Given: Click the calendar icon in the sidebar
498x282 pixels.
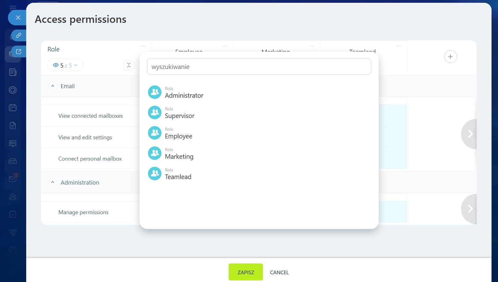Looking at the screenshot, I should pyautogui.click(x=13, y=108).
